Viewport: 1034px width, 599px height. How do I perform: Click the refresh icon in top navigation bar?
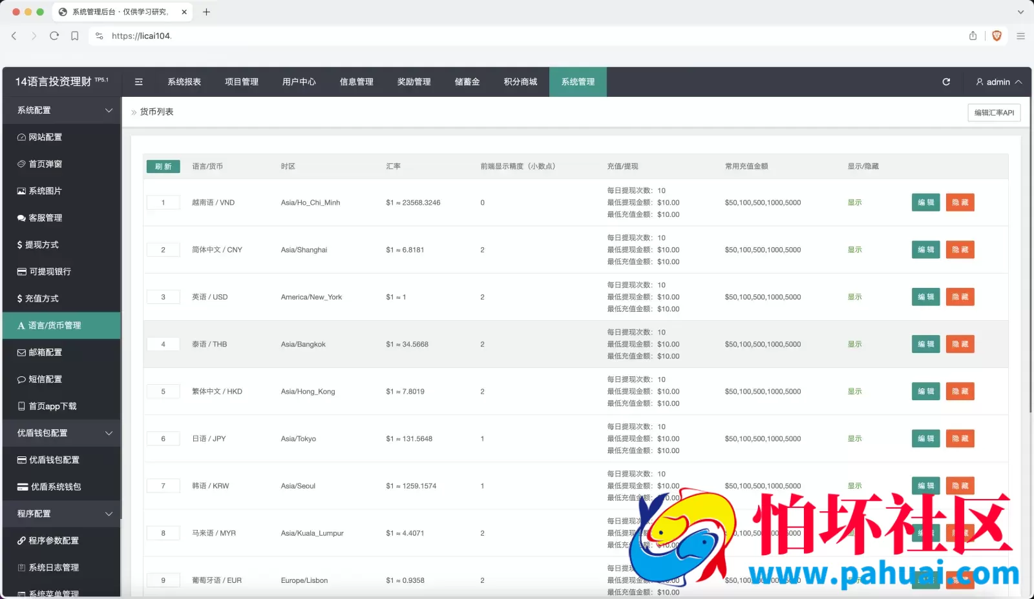(x=946, y=82)
